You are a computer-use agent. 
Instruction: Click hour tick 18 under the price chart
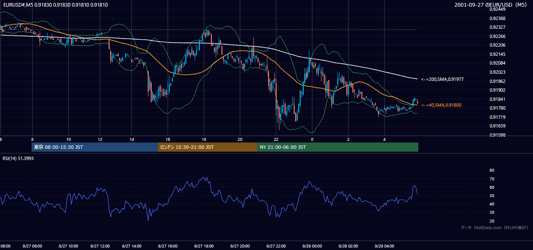204,139
